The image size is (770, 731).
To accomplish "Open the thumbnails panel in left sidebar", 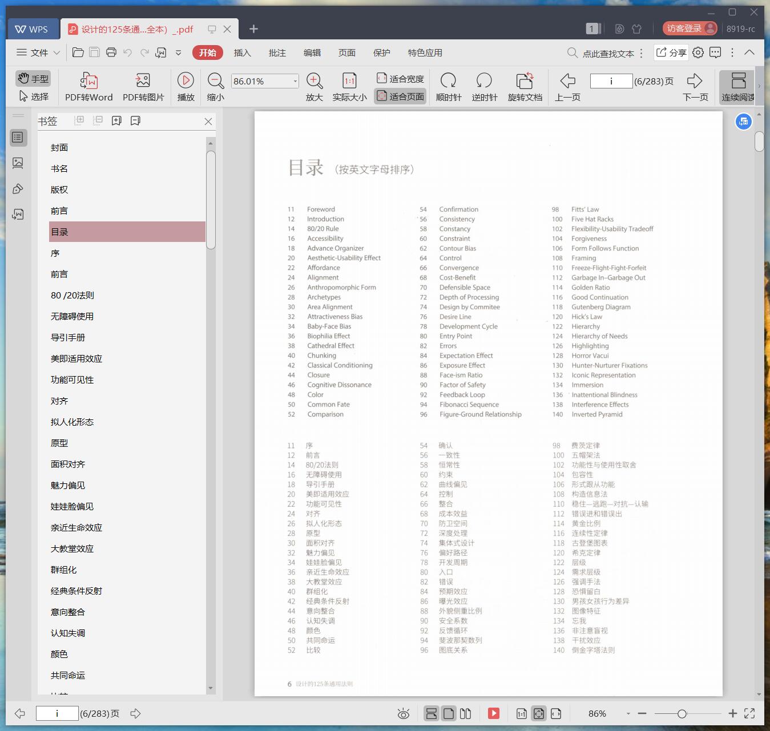I will 18,163.
